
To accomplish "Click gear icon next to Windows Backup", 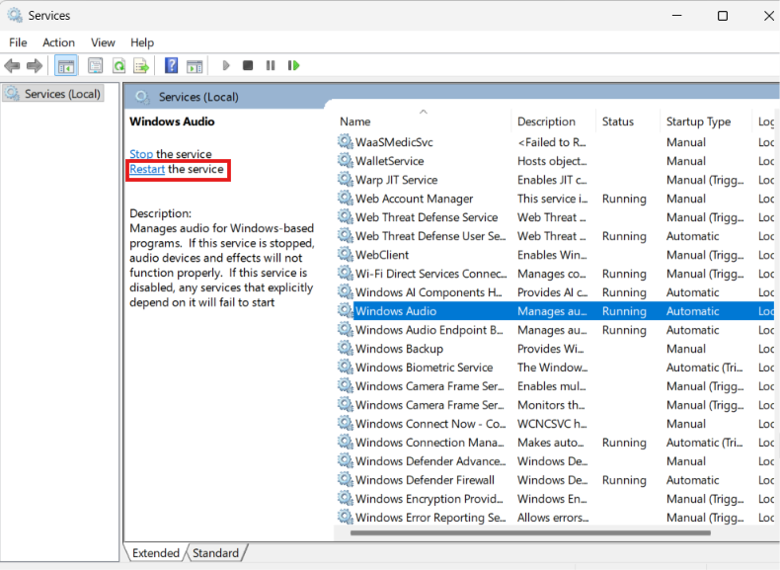I will point(346,349).
